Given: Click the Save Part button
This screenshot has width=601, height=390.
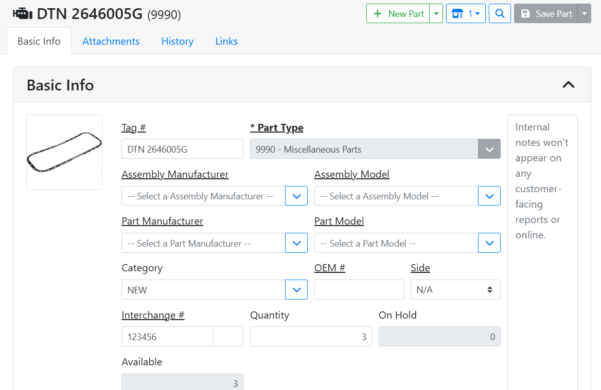Looking at the screenshot, I should pyautogui.click(x=546, y=14).
